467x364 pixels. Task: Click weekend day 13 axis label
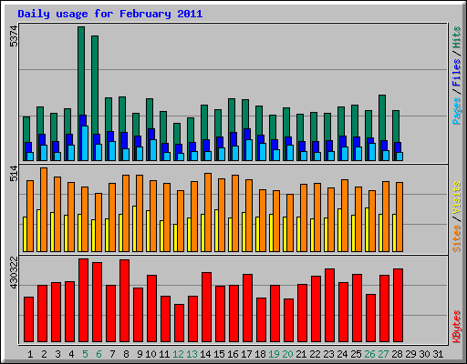192,354
